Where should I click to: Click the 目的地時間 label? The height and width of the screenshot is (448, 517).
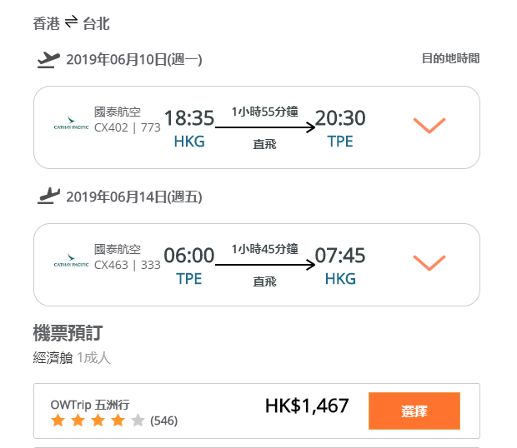[451, 58]
